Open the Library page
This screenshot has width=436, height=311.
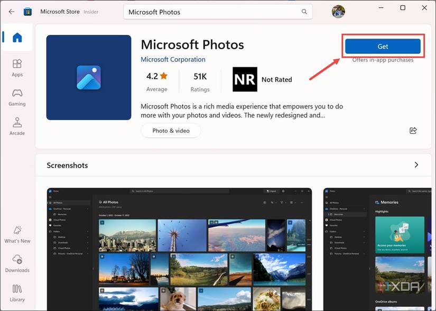point(17,293)
